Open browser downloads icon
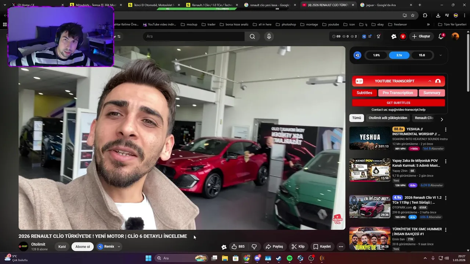Image resolution: width=470 pixels, height=264 pixels. pos(438,15)
